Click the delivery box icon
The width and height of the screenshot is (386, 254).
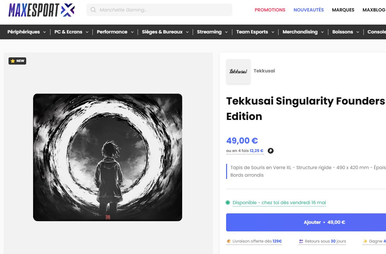click(x=229, y=241)
